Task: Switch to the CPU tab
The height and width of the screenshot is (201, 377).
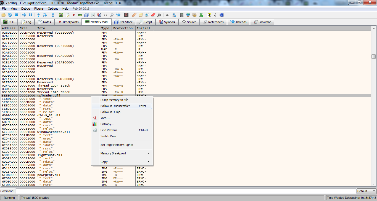Action: [x=9, y=22]
